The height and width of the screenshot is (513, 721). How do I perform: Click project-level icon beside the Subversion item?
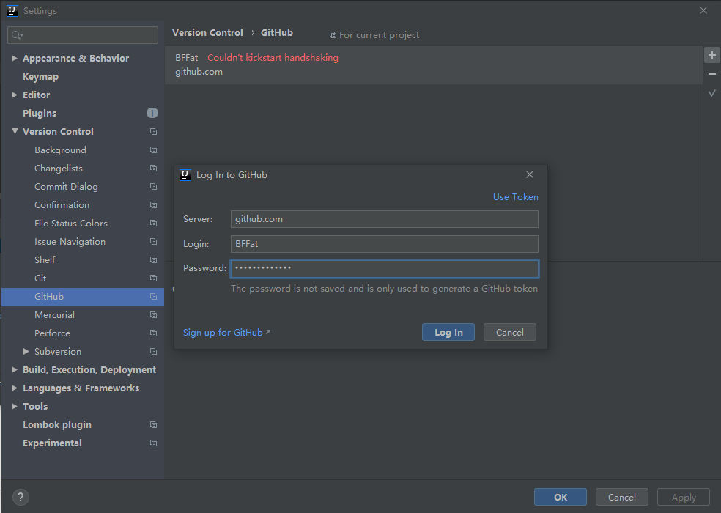[154, 352]
